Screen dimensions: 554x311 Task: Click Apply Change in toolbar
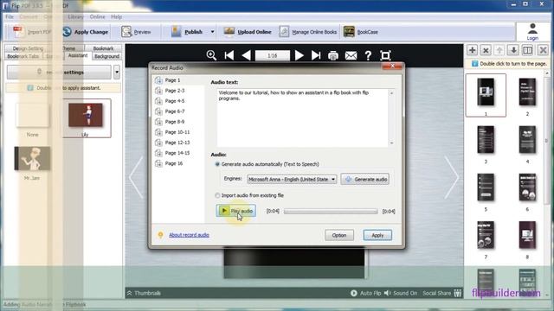pyautogui.click(x=85, y=32)
